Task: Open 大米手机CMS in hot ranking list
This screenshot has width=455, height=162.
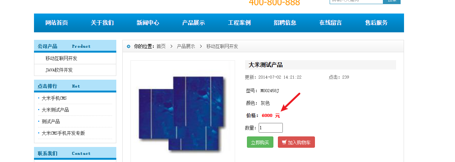Action: [x=54, y=98]
